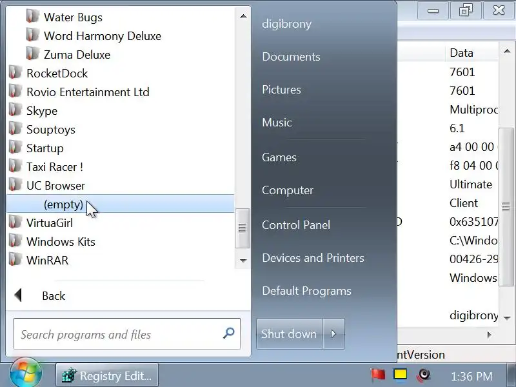The image size is (516, 387).
Task: Click the 'Ultimate' data value in Registry Editor
Action: [471, 184]
